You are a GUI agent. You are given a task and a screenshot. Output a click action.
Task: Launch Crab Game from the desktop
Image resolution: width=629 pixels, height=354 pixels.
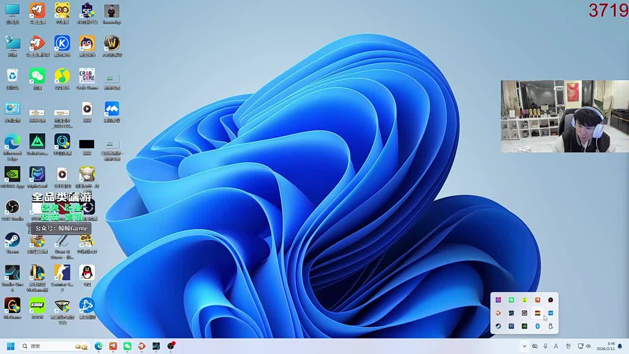point(86,76)
